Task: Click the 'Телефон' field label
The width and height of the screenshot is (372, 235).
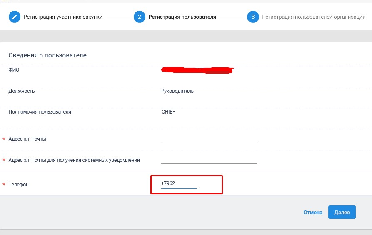Action: coord(19,184)
